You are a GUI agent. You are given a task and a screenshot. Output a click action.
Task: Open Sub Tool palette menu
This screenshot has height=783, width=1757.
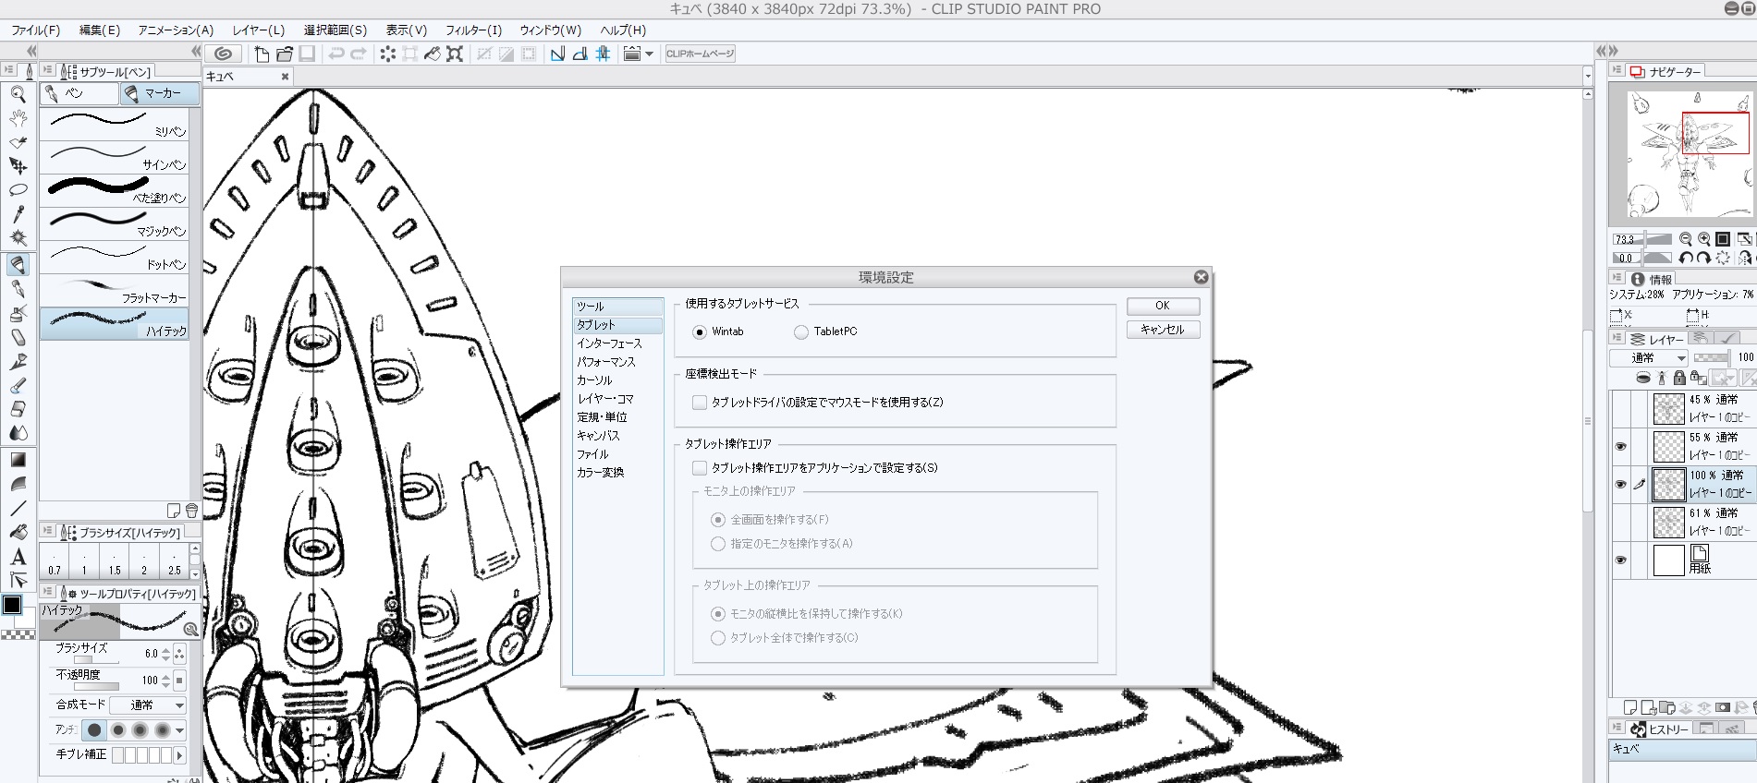tap(47, 70)
